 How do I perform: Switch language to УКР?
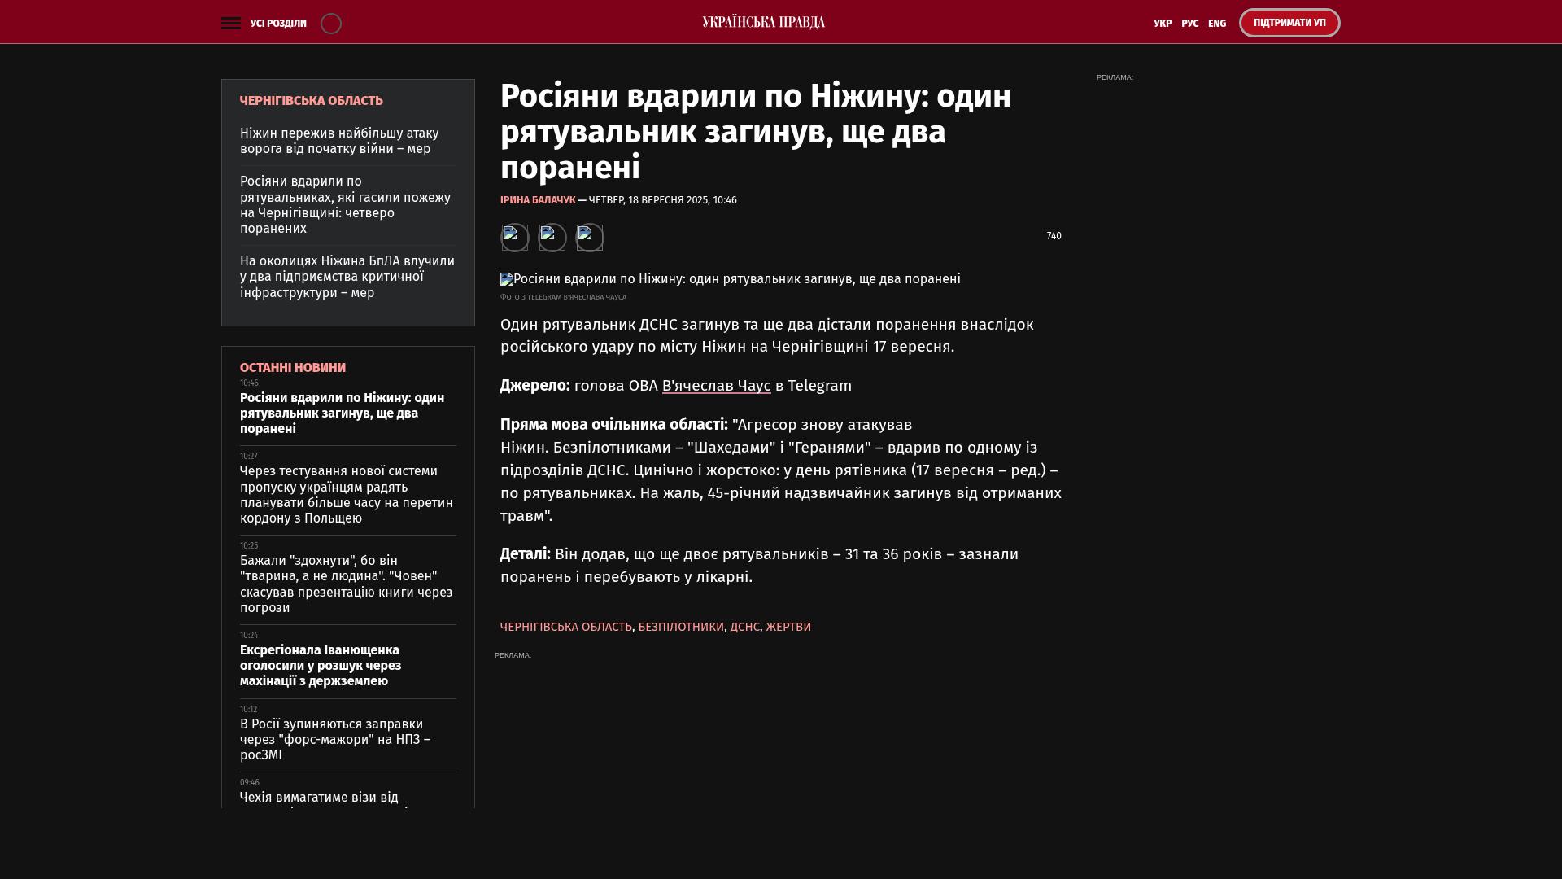1163,24
